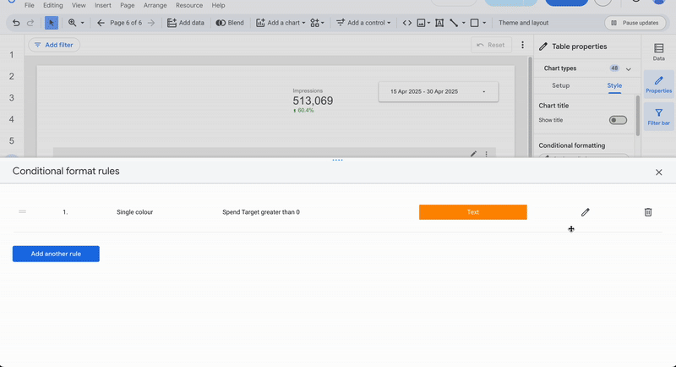This screenshot has width=676, height=367.
Task: Open the line type dropdown arrow
Action: point(463,23)
